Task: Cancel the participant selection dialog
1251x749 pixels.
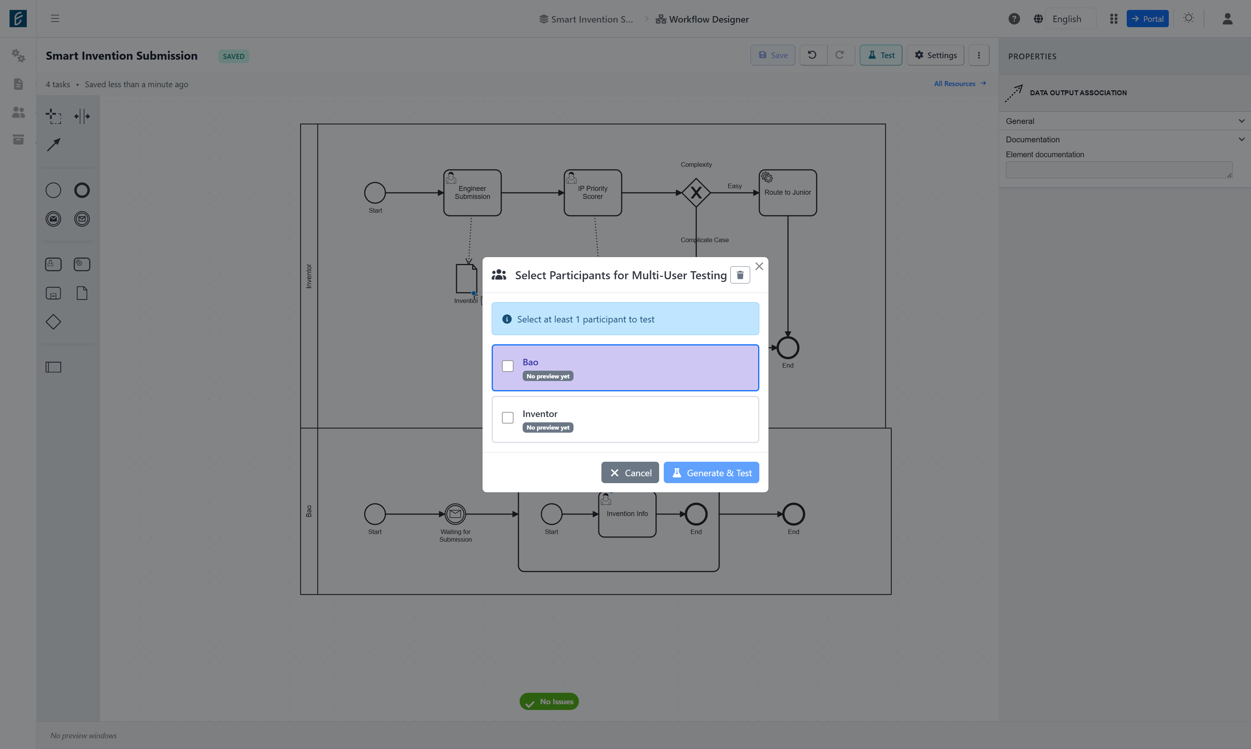Action: 630,472
